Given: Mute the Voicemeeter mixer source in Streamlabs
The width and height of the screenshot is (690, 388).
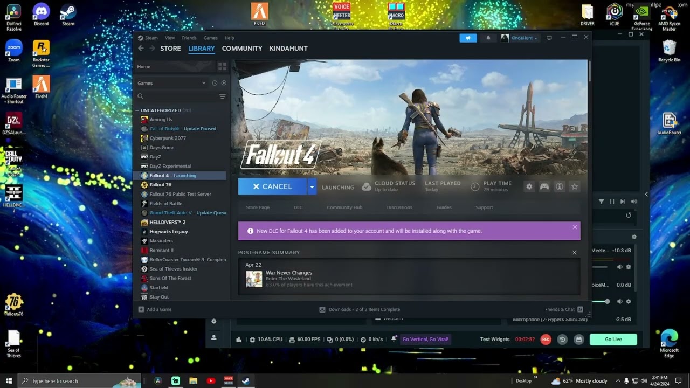Looking at the screenshot, I should [x=619, y=267].
